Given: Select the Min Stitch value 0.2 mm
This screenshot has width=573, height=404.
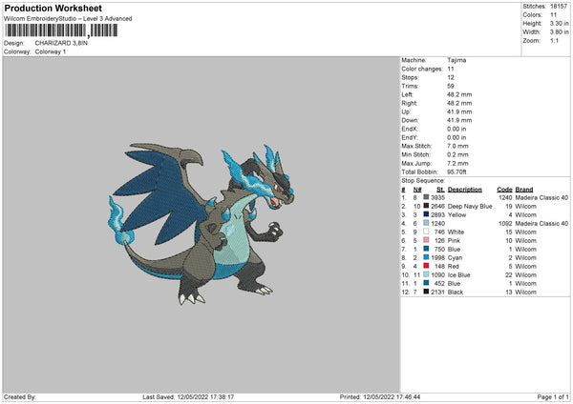Looking at the screenshot, I should [457, 154].
